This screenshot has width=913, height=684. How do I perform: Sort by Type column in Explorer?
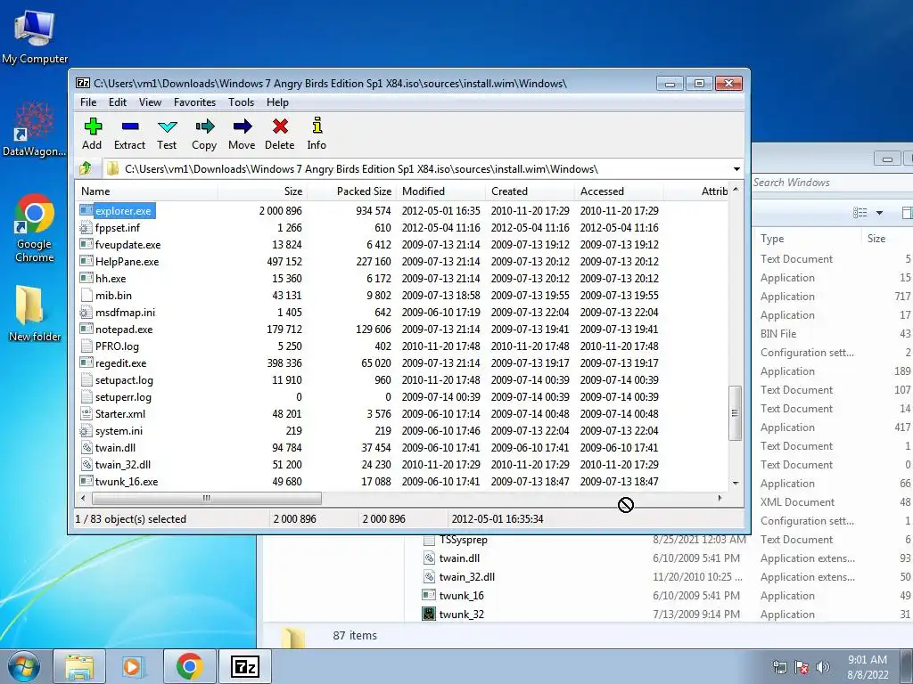(809, 239)
